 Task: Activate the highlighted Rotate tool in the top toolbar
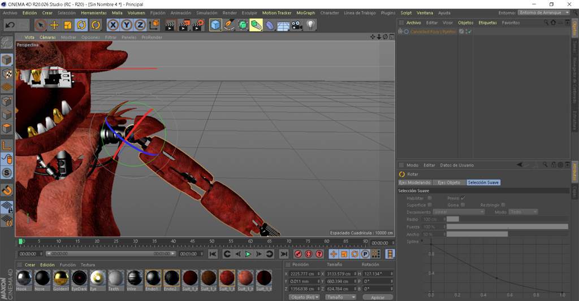[x=81, y=25]
